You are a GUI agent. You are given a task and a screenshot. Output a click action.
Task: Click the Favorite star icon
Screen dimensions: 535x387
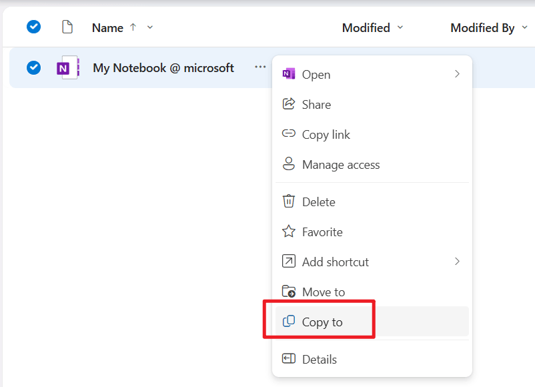pos(289,232)
